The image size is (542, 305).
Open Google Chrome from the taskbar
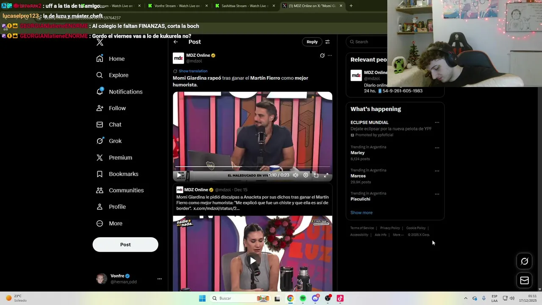(x=290, y=298)
